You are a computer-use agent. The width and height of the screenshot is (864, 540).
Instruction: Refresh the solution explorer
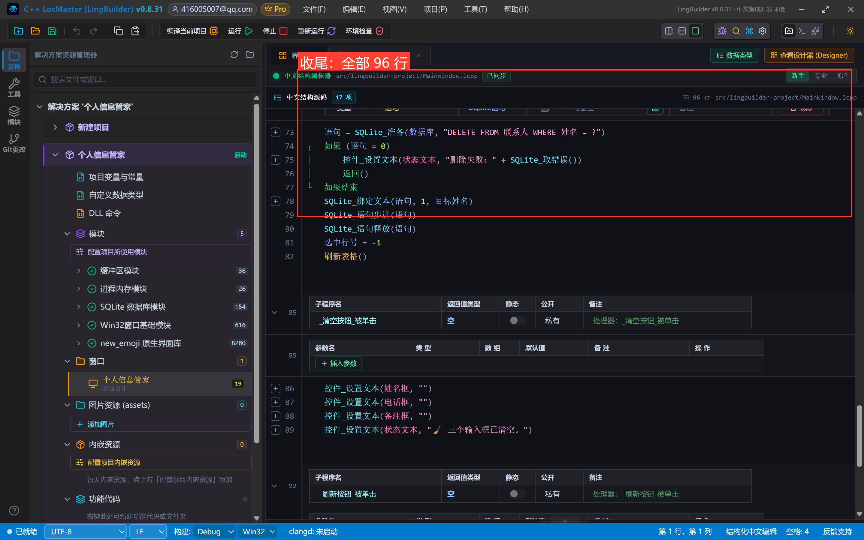coord(234,55)
